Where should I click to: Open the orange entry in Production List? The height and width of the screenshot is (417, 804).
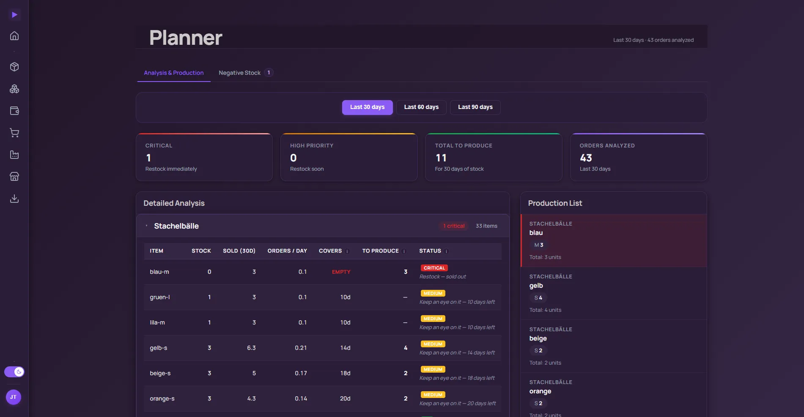pos(614,395)
